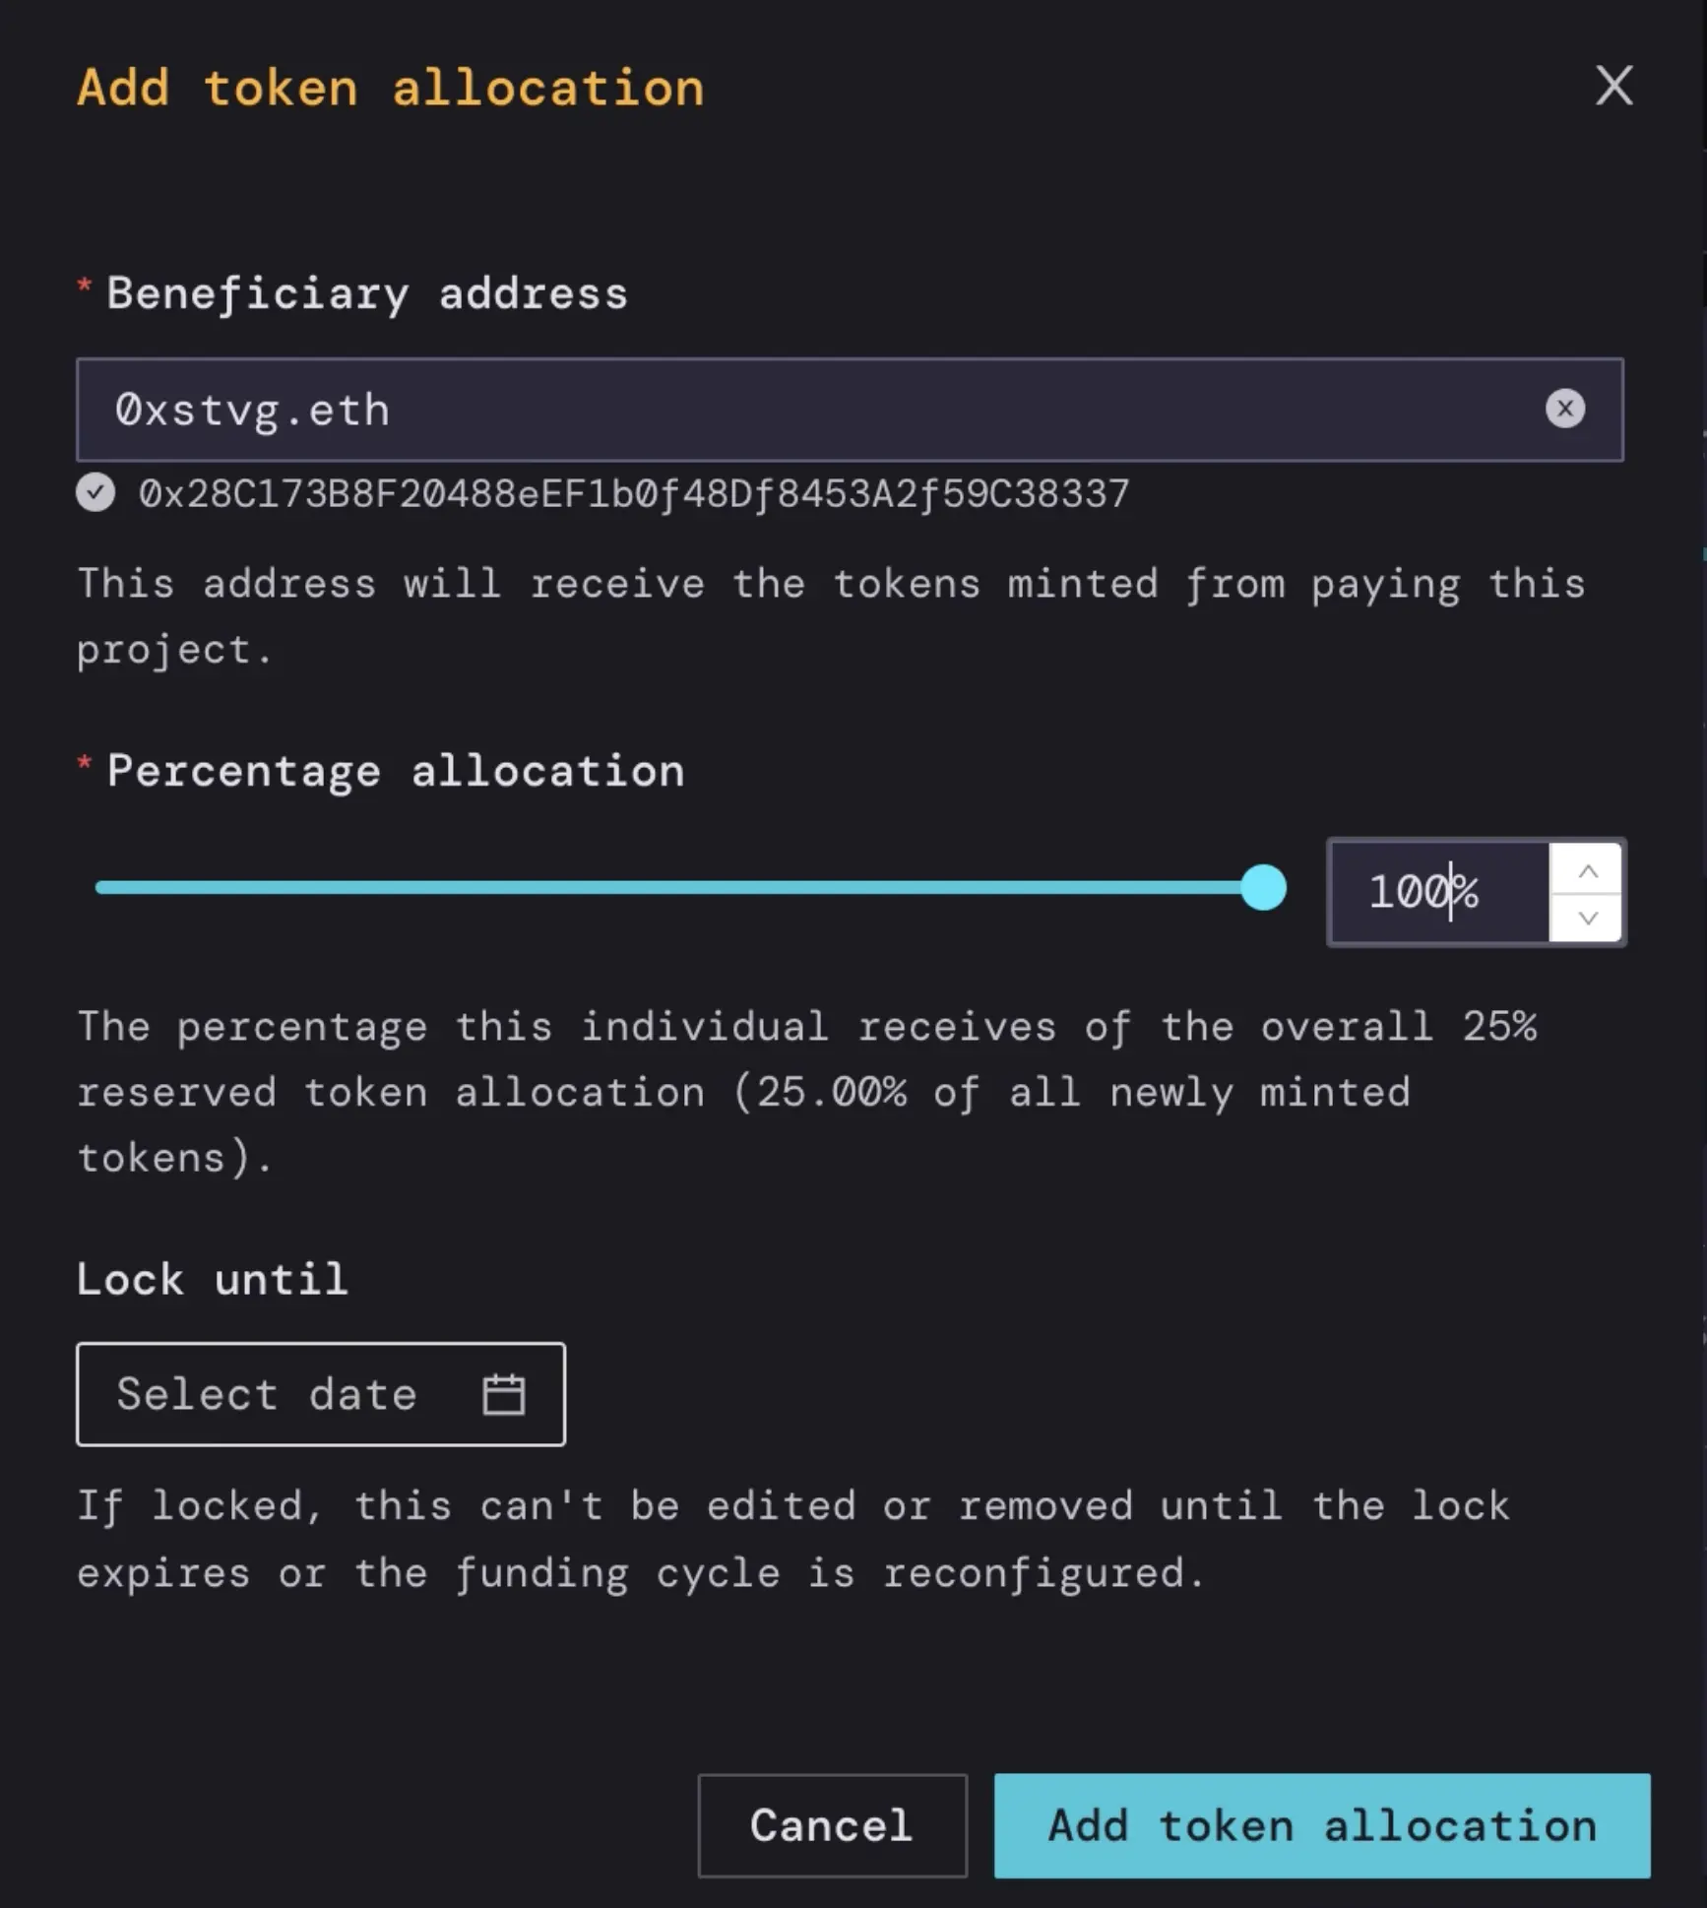Close the Add token allocation dialog
This screenshot has width=1707, height=1908.
[1614, 87]
